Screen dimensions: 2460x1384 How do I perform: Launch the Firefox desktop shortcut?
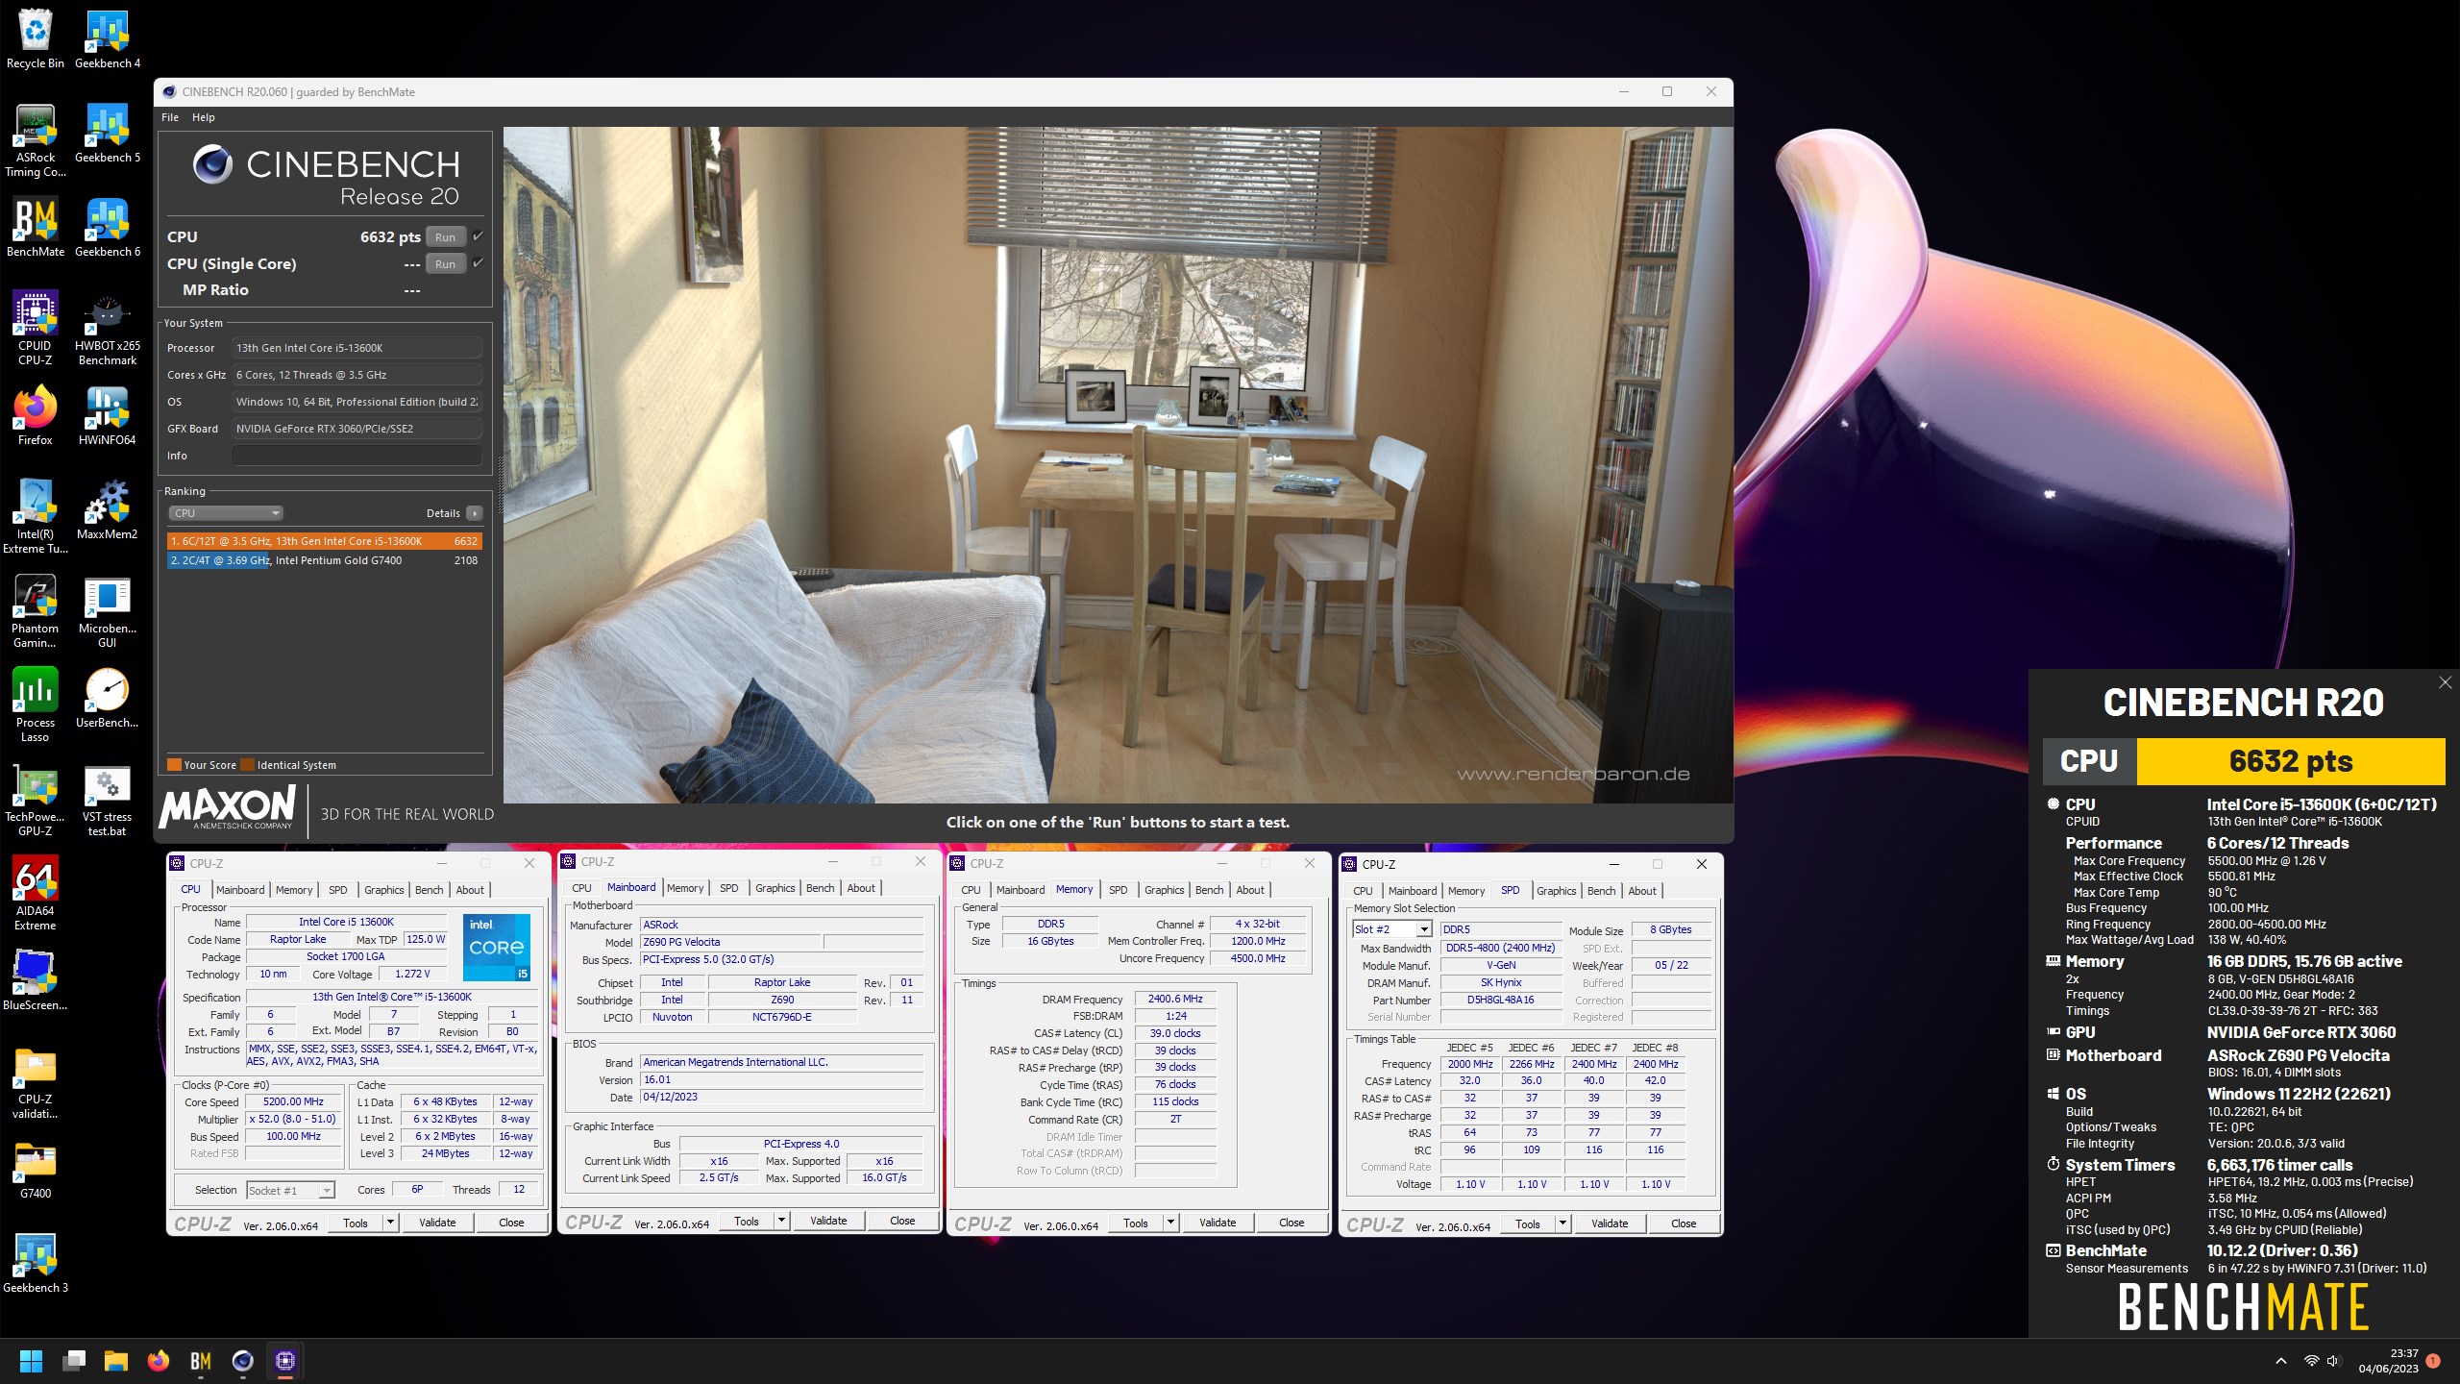coord(36,415)
